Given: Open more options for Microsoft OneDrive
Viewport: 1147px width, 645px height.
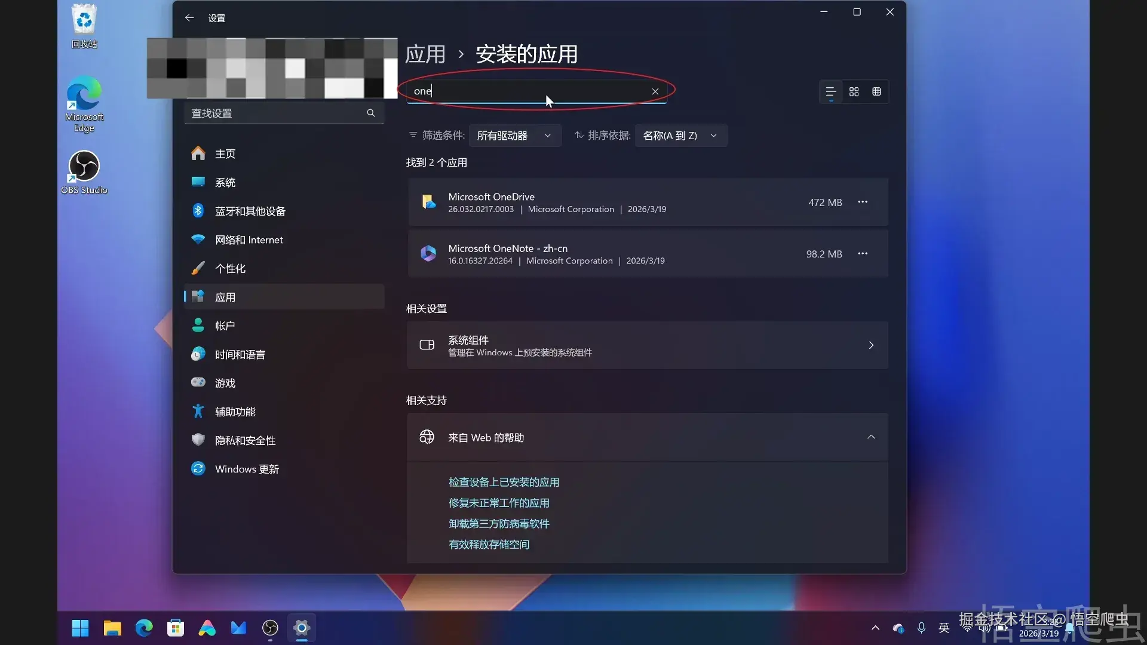Looking at the screenshot, I should coord(863,202).
